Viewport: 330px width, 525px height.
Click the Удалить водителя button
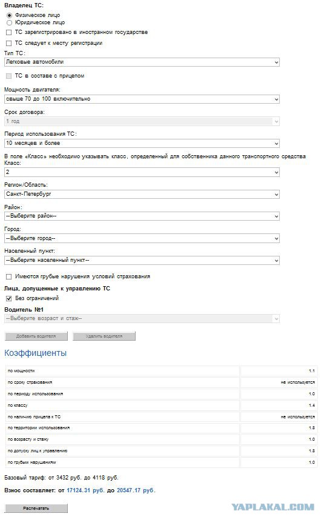point(104,336)
